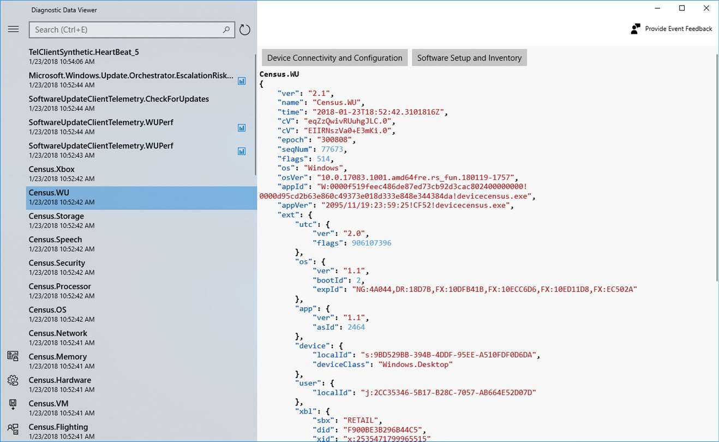
Task: Select the Census.Memory event
Action: pos(141,361)
